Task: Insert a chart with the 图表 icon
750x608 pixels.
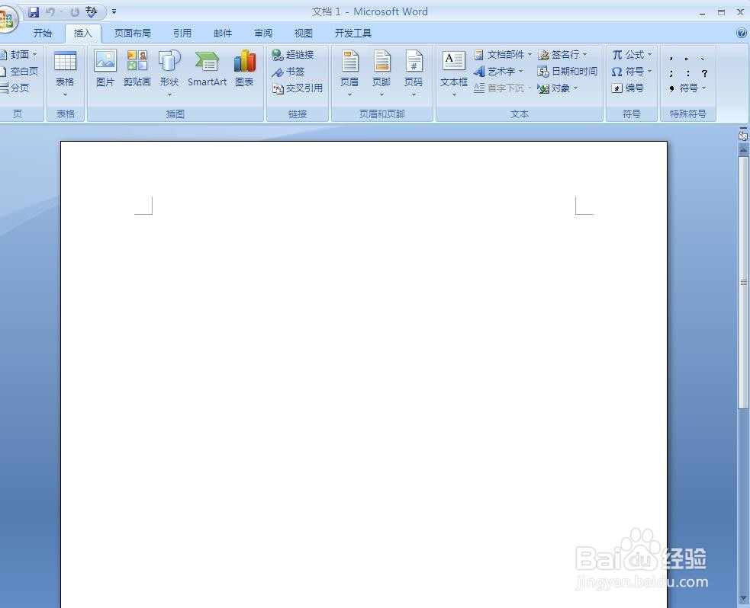Action: tap(244, 69)
